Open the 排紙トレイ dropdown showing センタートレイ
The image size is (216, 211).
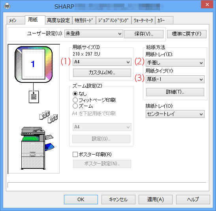coord(175,114)
